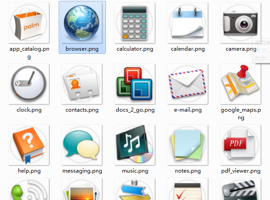Click the docs_2_go.png file name
The width and height of the screenshot is (270, 200).
[135, 110]
